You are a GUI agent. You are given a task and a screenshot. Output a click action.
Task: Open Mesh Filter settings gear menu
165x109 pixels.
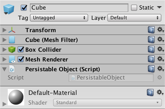[160, 40]
